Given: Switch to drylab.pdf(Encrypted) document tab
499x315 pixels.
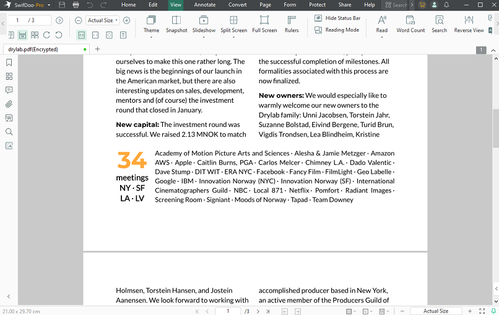Looking at the screenshot, I should click(x=46, y=50).
